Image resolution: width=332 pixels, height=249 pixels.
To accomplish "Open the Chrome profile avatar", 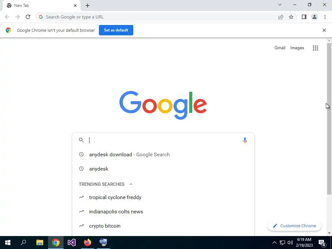I will coord(314,17).
